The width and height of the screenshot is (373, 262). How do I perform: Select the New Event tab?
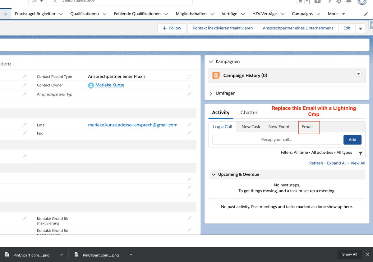click(279, 127)
